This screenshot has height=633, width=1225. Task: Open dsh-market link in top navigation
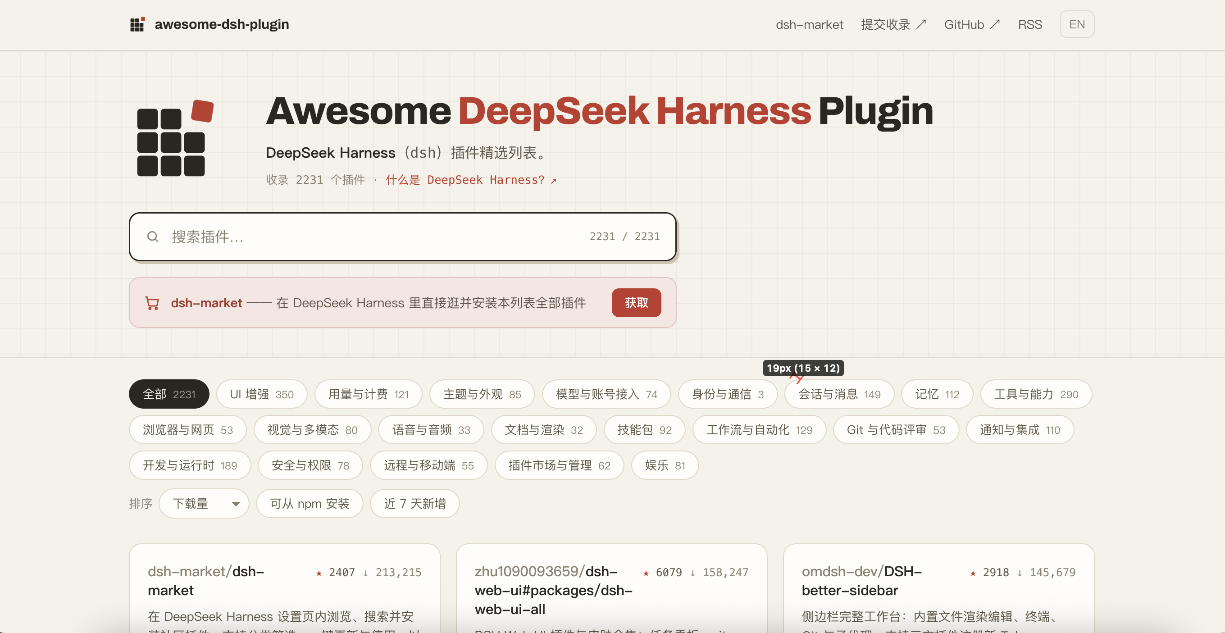pos(809,24)
